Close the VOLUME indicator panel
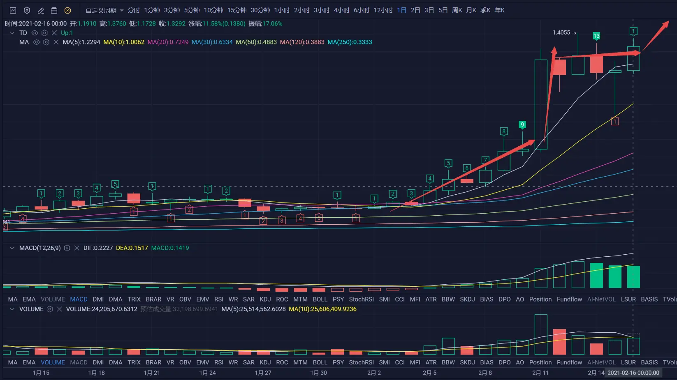The width and height of the screenshot is (677, 380). point(59,309)
